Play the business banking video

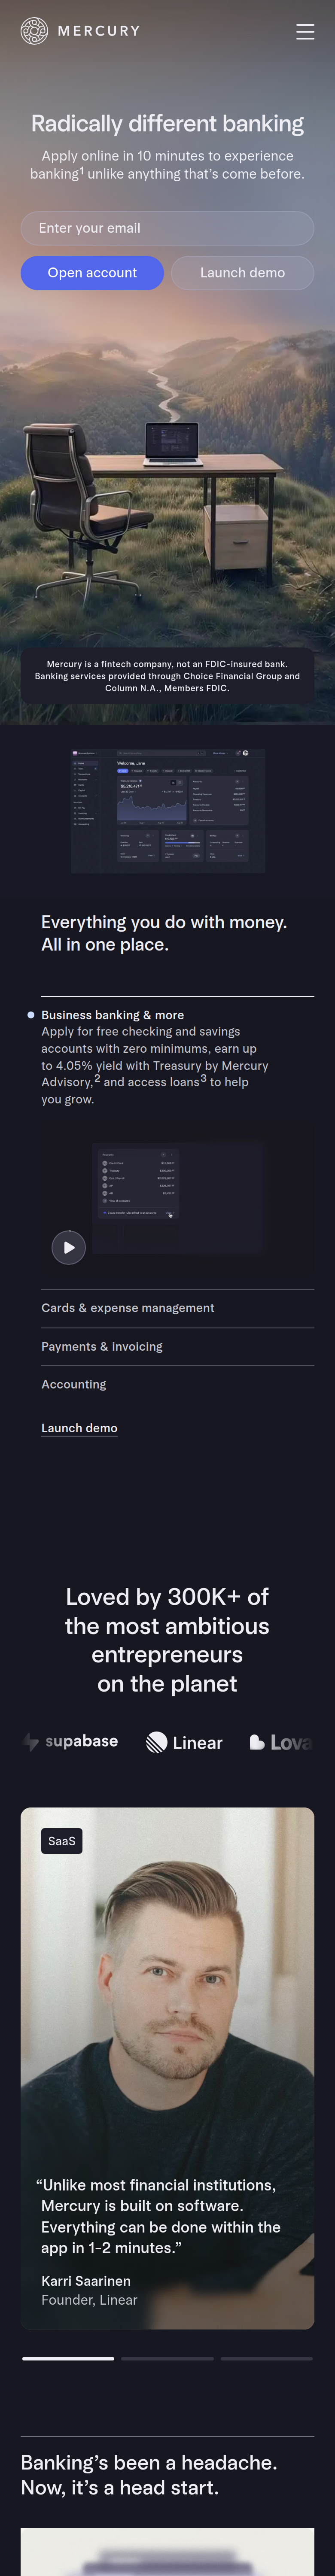(69, 1247)
